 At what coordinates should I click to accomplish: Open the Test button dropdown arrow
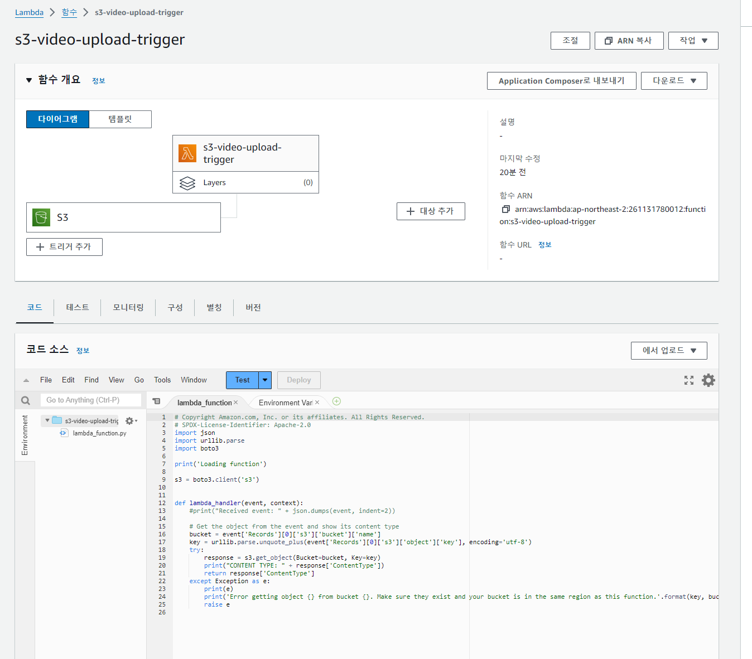tap(265, 380)
